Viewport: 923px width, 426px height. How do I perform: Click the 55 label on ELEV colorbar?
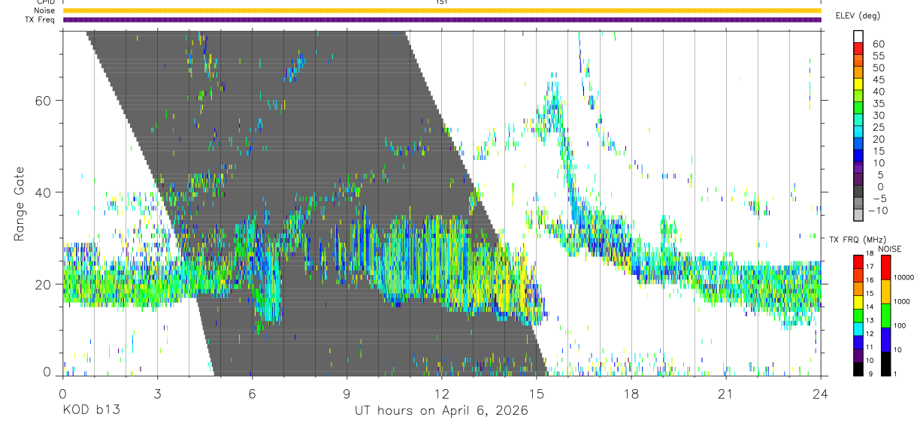878,56
